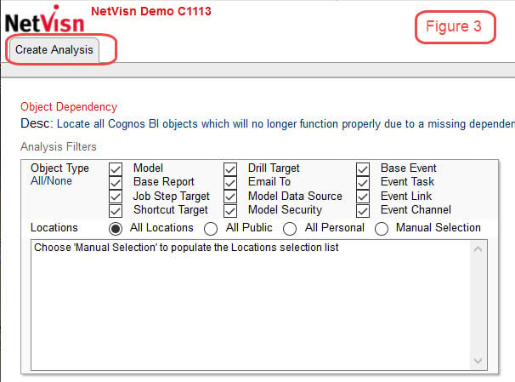Screen dimensions: 515x382
Task: Click the 'Locate all Cognos BI objects' description
Action: click(x=286, y=124)
